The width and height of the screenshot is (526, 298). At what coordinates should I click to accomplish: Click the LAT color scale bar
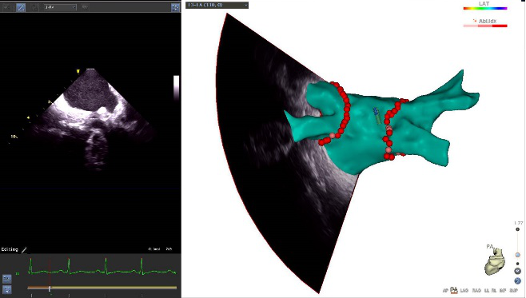click(x=485, y=8)
